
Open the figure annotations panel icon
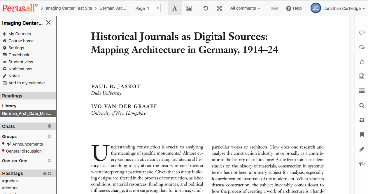(362, 76)
